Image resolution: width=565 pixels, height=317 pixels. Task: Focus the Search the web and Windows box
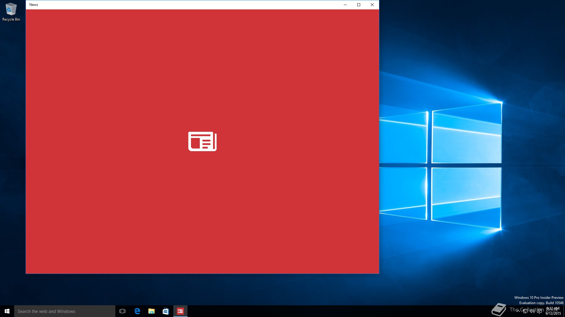click(x=65, y=311)
